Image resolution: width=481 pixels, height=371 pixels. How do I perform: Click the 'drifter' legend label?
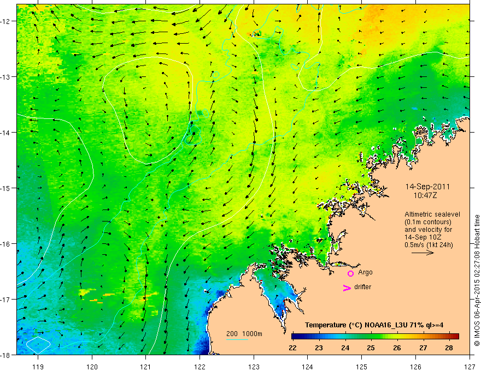[x=362, y=287]
